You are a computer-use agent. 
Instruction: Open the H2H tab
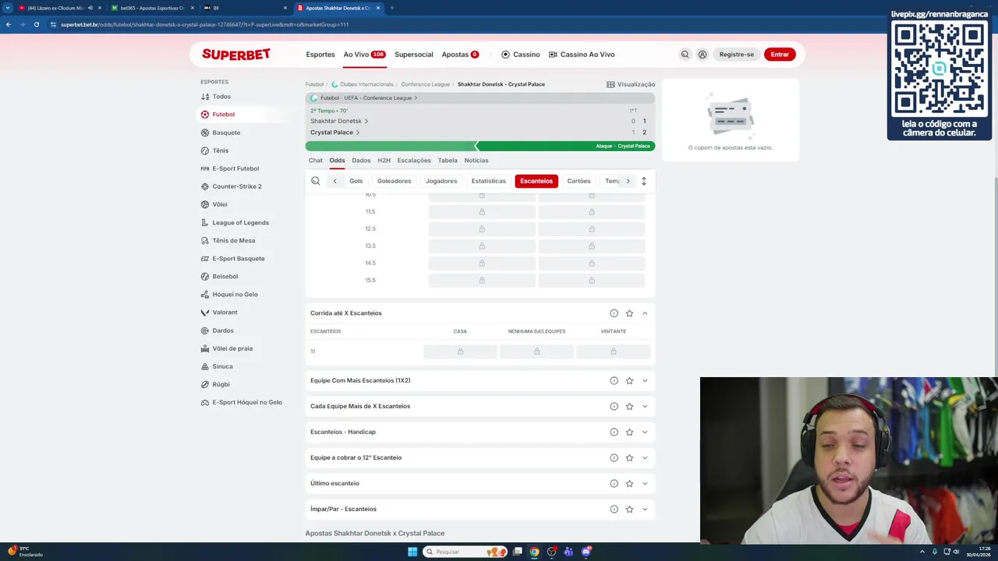[x=384, y=161]
